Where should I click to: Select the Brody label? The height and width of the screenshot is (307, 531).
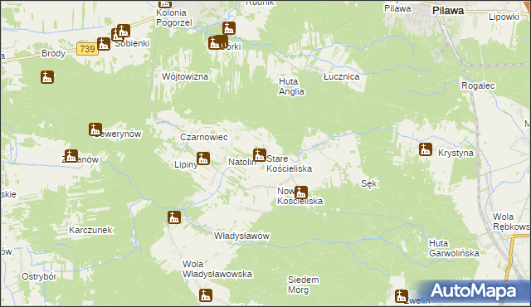click(x=53, y=53)
